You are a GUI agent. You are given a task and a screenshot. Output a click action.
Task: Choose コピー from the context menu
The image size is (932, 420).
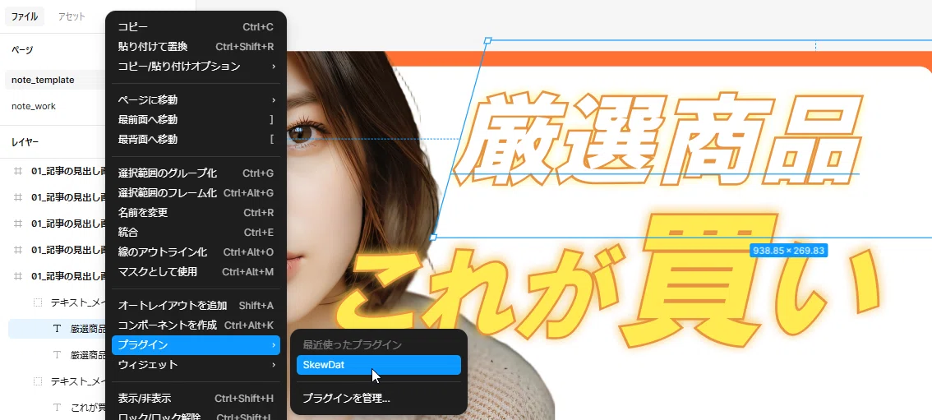tap(196, 27)
